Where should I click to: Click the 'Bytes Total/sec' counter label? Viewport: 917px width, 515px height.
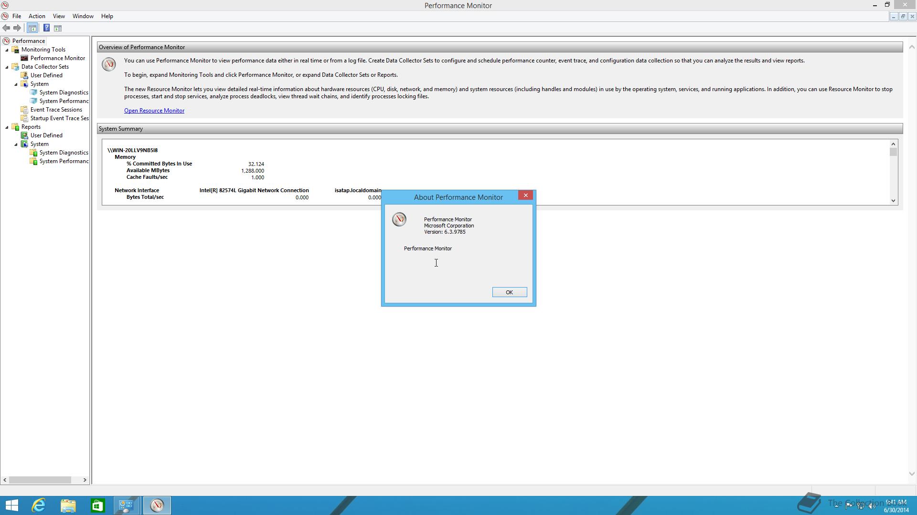(145, 197)
